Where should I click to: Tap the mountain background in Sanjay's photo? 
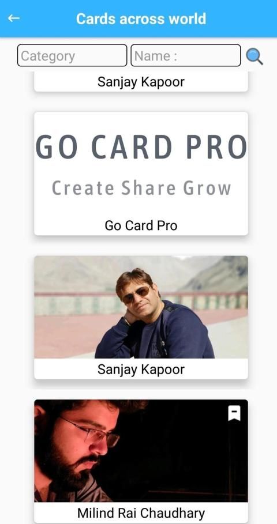tap(214, 274)
